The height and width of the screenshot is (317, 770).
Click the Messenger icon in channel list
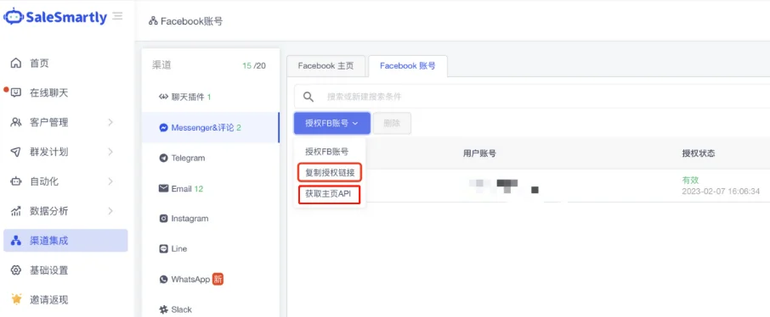pos(163,128)
